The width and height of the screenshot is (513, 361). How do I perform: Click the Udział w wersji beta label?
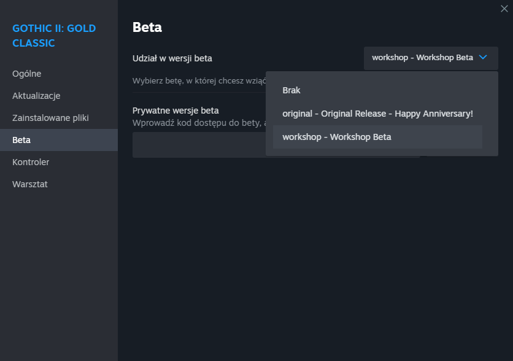tap(172, 58)
